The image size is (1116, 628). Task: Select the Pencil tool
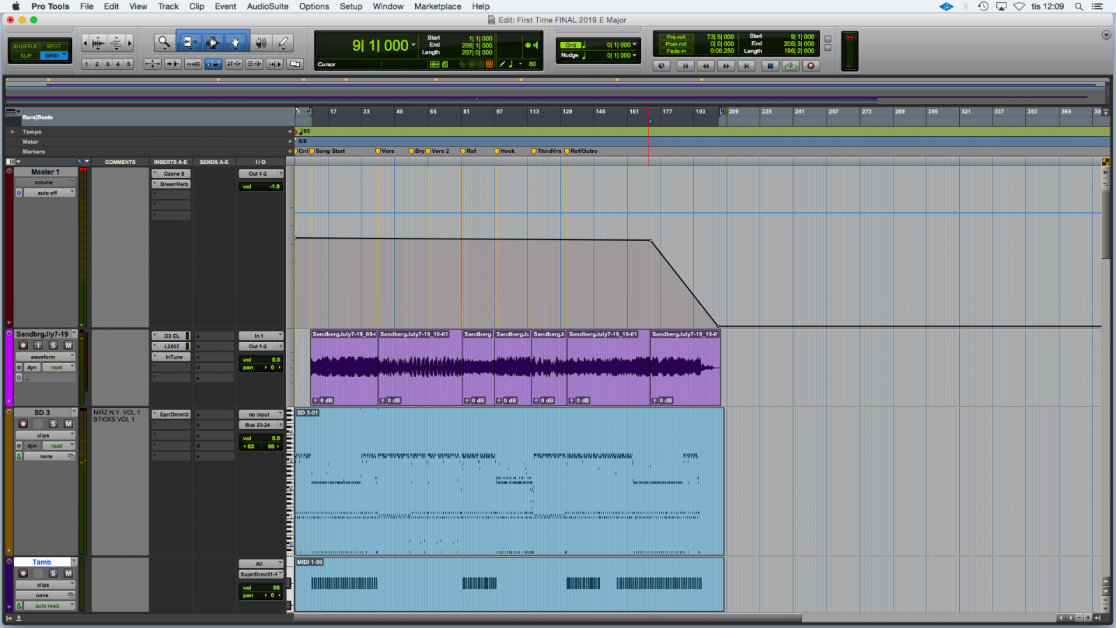(x=283, y=43)
